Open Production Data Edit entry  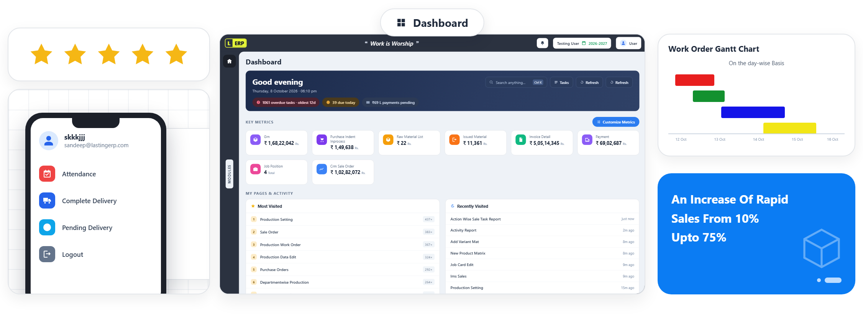pos(343,257)
